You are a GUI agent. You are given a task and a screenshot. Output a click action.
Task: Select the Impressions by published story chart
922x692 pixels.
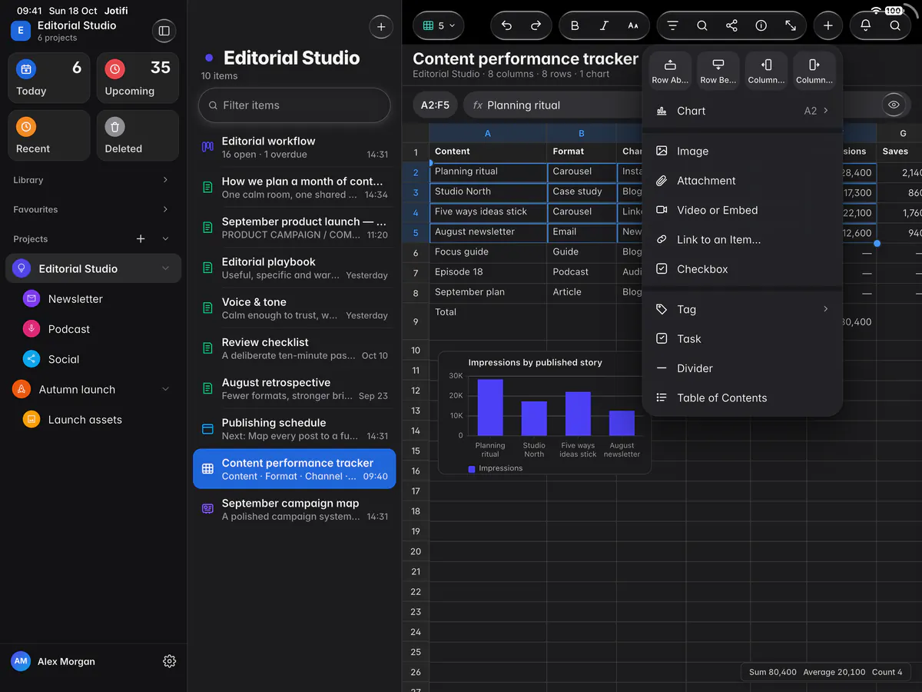click(x=545, y=413)
